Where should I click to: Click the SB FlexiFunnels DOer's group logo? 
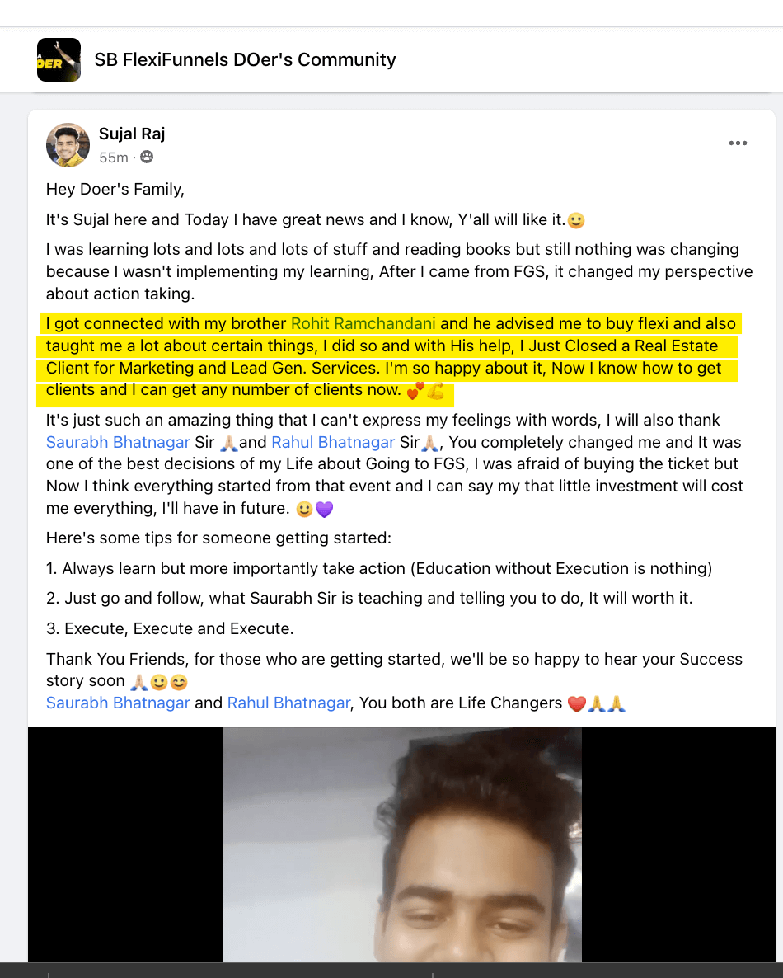tap(59, 60)
